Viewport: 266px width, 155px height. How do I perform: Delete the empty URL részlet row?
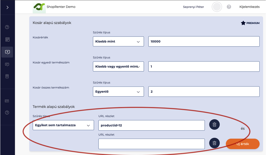(214, 143)
